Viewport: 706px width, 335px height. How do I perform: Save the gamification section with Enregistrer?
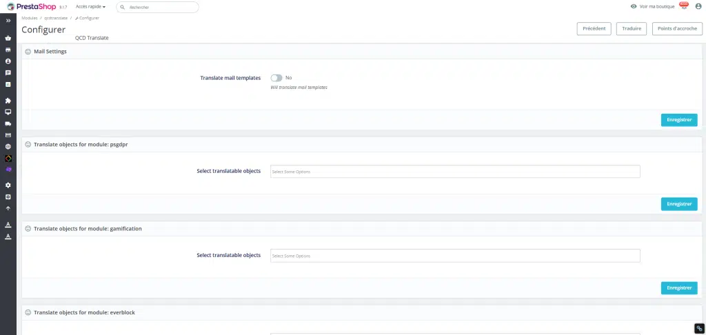coord(679,287)
